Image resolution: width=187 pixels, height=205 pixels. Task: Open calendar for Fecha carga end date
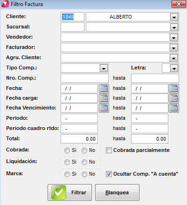click(x=174, y=98)
